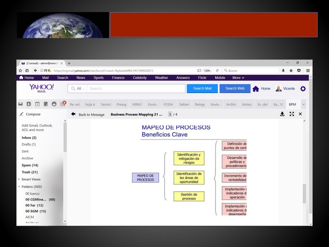Switch to the BPM tab
Image resolution: width=329 pixels, height=247 pixels.
(292, 105)
